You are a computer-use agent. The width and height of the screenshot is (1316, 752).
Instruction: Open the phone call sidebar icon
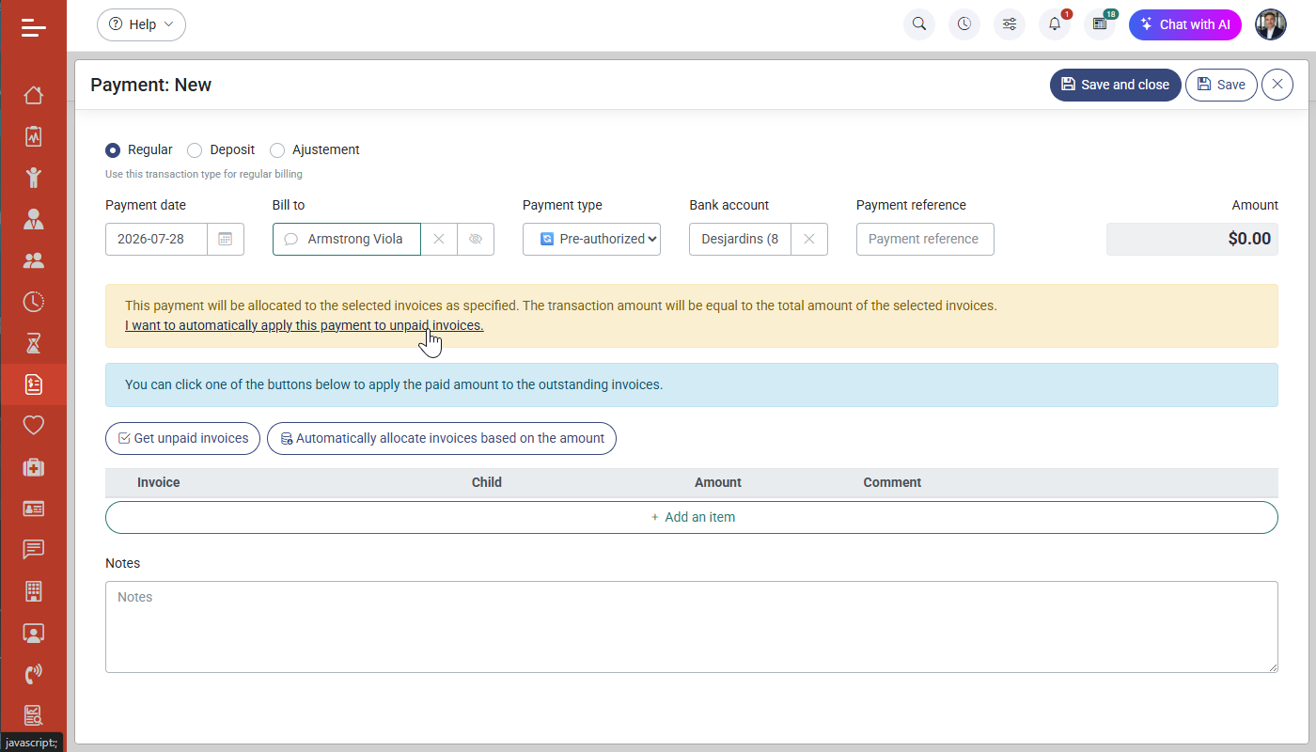34,674
